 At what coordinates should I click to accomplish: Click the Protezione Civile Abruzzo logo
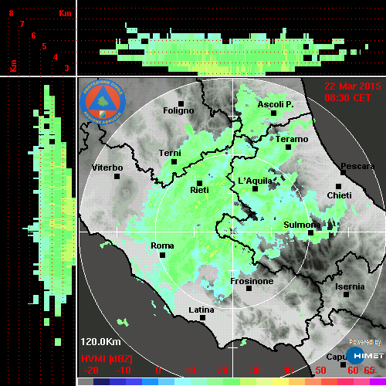(x=103, y=102)
